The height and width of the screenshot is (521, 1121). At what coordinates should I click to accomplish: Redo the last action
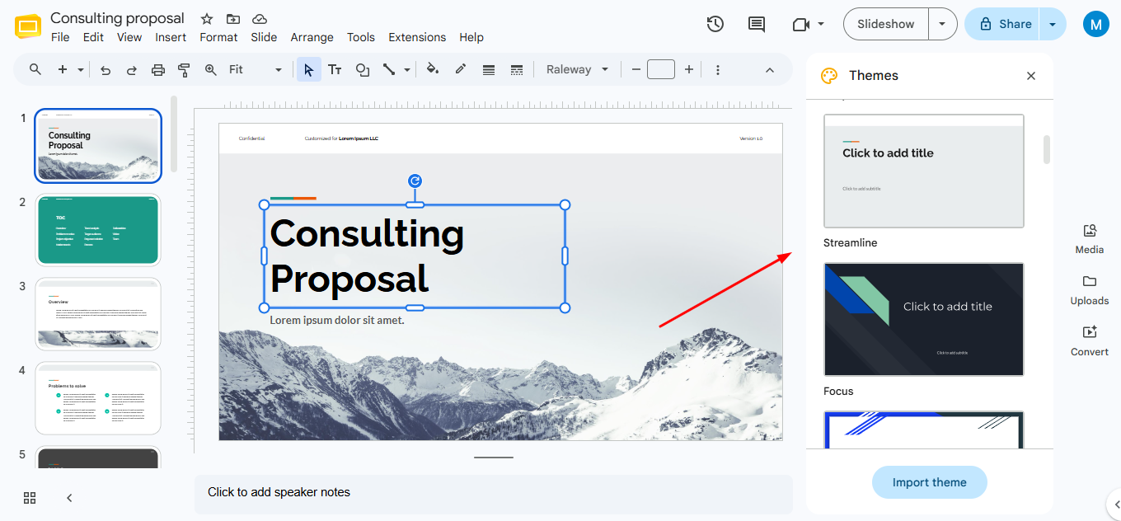[132, 70]
